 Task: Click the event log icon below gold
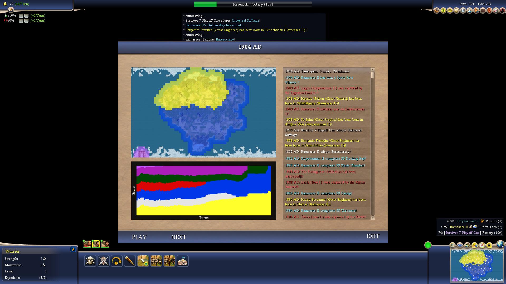(11, 10)
